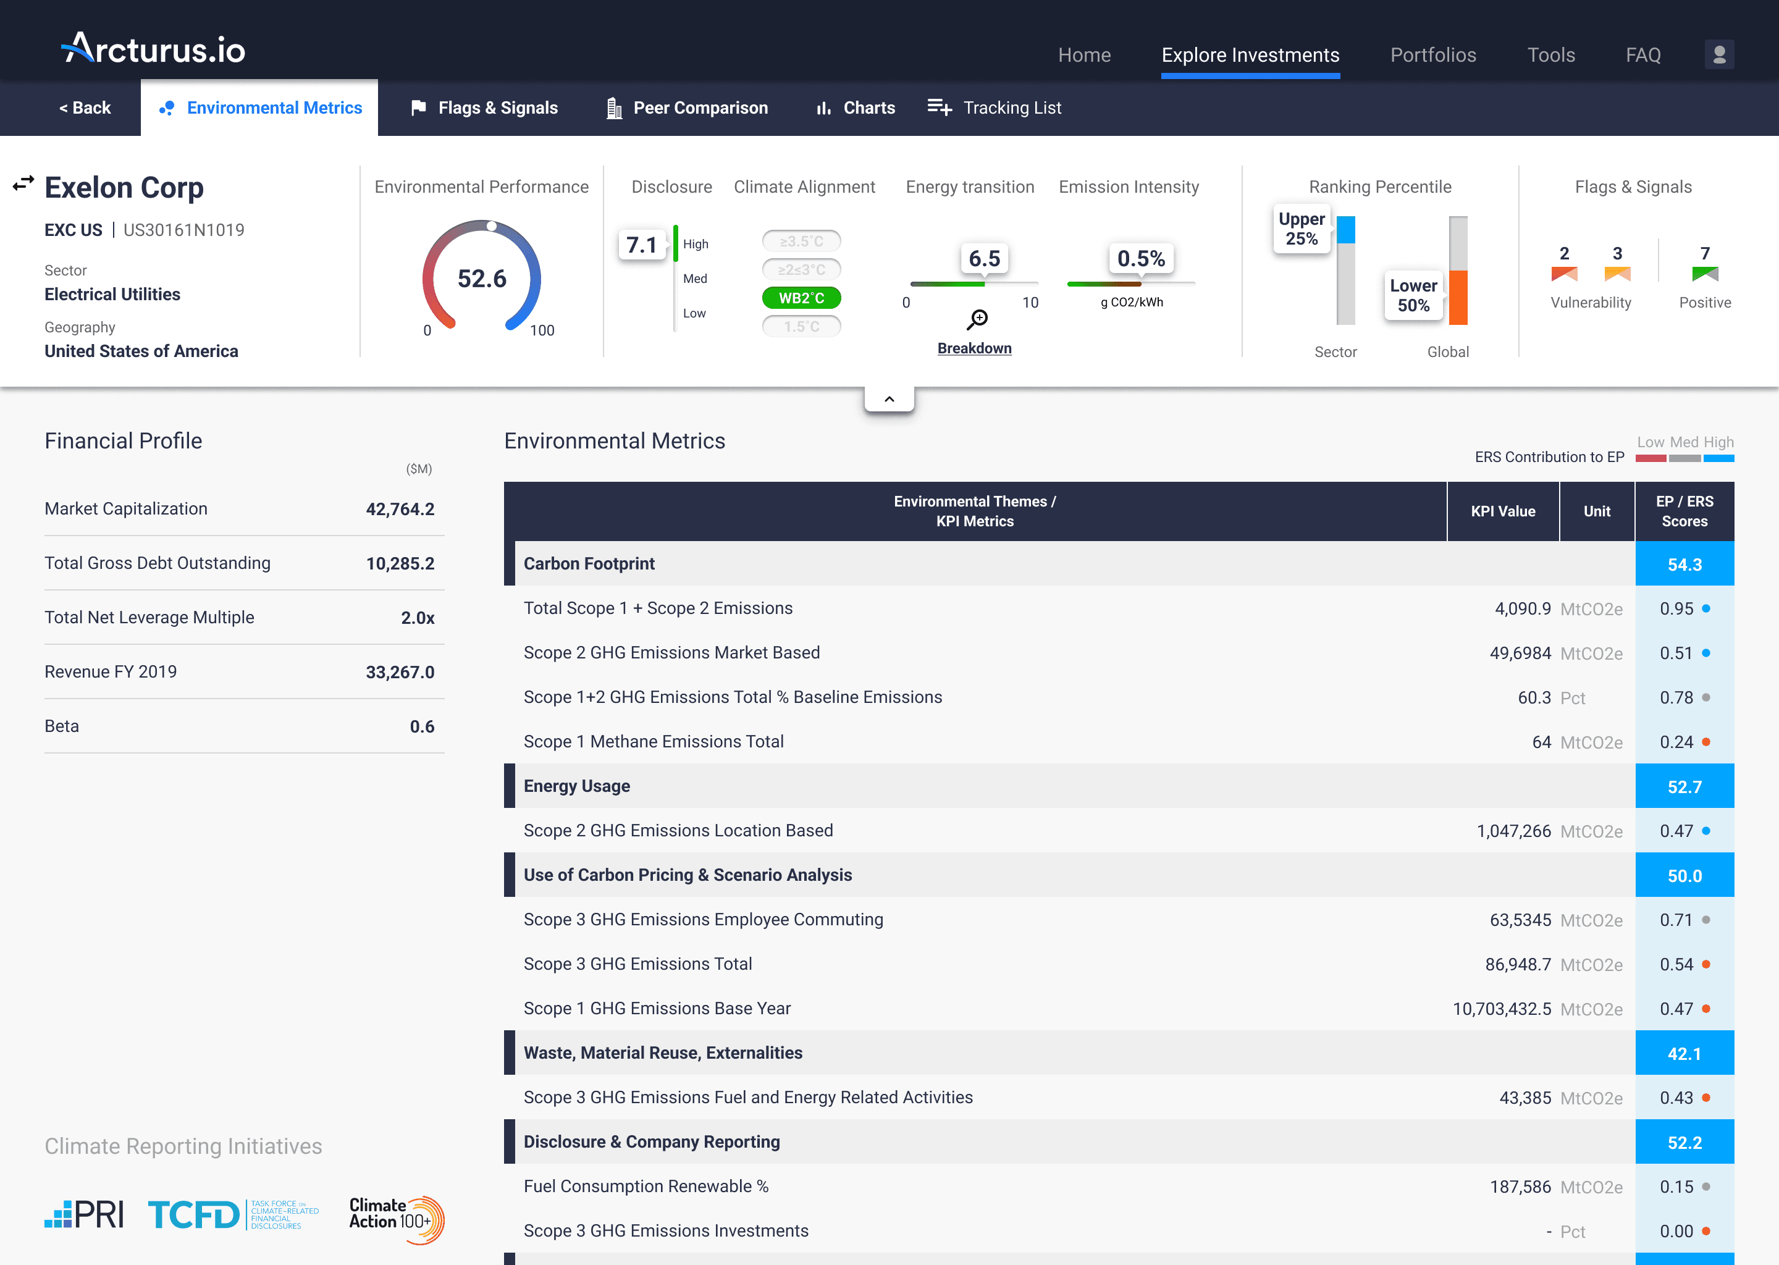Click the magnifier zoom icon above Breakdown
The width and height of the screenshot is (1779, 1265).
pos(977,319)
